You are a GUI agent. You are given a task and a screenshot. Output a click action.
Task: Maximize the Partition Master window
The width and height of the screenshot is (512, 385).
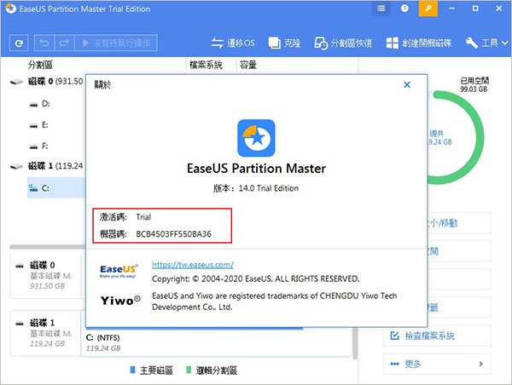[x=475, y=9]
